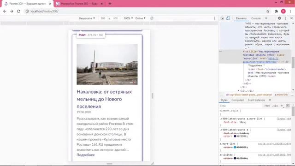Grab the viewport corner resize handle
This screenshot has height=166, width=295.
(153, 164)
